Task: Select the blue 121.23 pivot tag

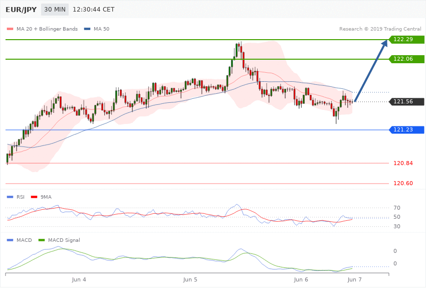Action: tap(406, 129)
